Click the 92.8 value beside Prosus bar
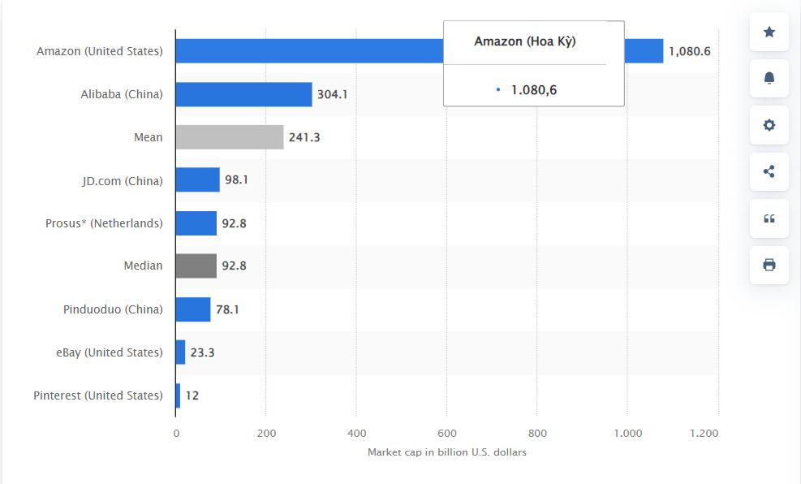 [x=234, y=223]
